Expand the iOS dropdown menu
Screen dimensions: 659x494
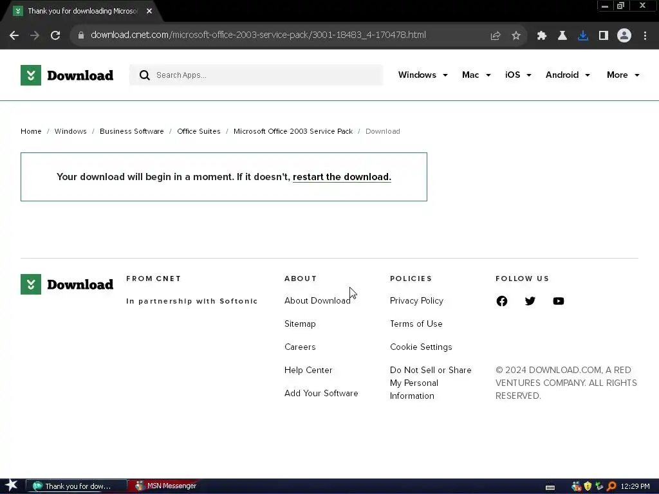tap(518, 75)
